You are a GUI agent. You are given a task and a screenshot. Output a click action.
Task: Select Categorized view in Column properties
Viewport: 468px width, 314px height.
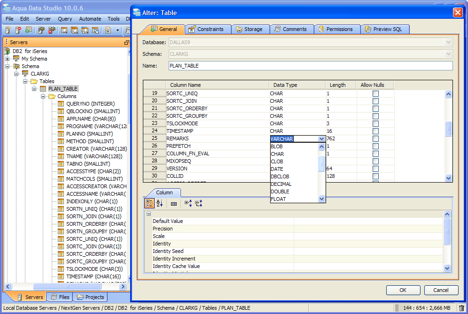[x=149, y=203]
